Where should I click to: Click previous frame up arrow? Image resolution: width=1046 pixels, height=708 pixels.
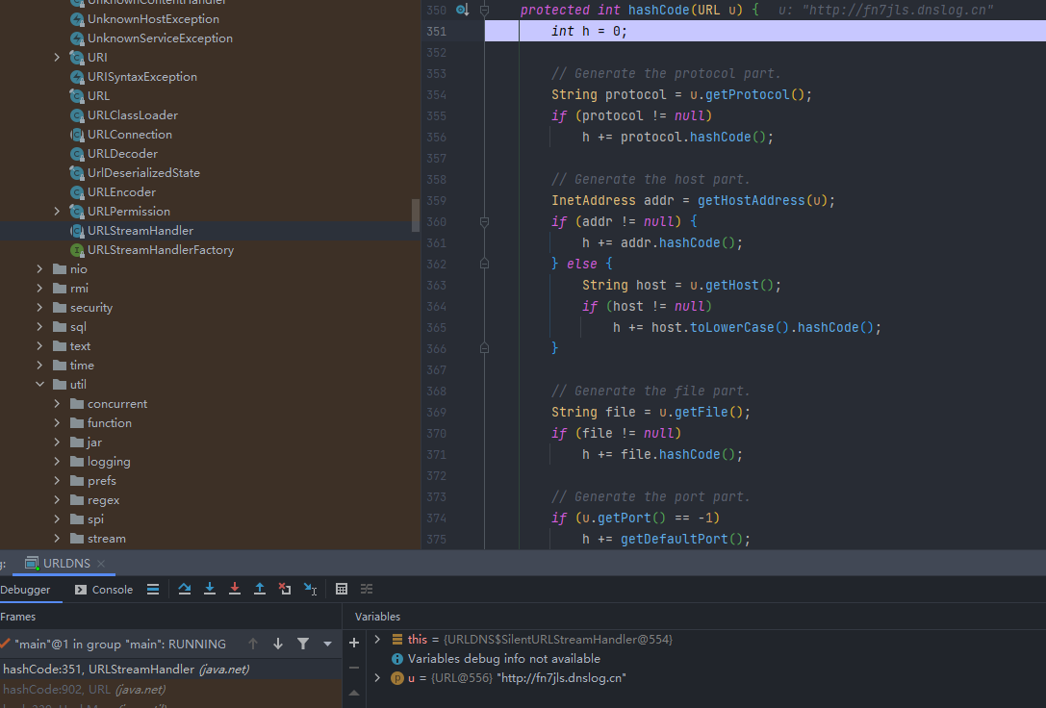(253, 644)
